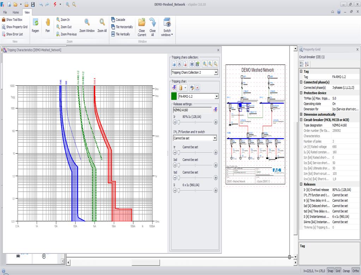
Task: Rename tripping chars collection icon
Action: [x=179, y=64]
